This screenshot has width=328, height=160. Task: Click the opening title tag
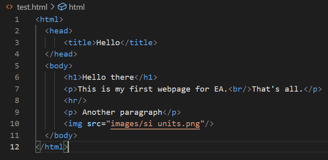(x=80, y=43)
